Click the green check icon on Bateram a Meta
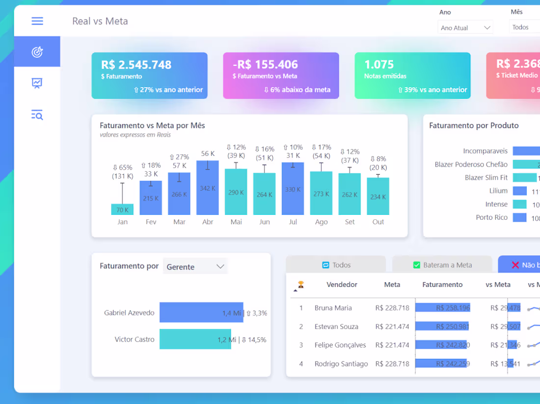 (x=417, y=265)
